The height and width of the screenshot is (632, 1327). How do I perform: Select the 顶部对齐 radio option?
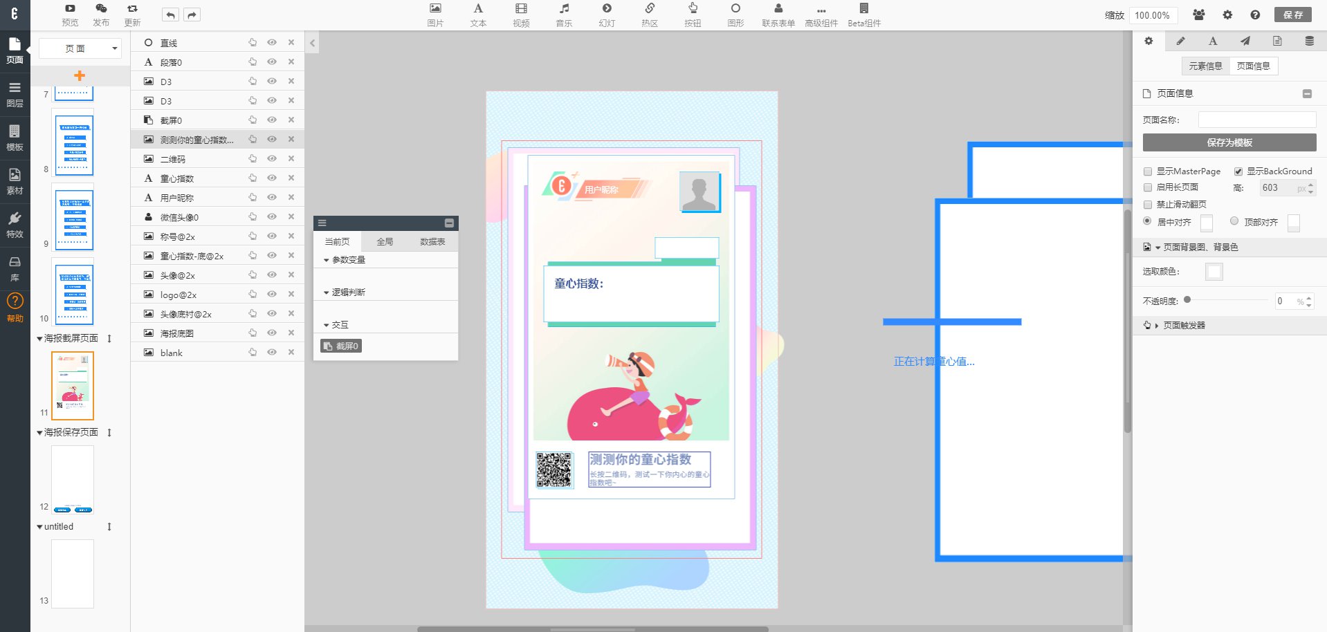click(x=1234, y=221)
